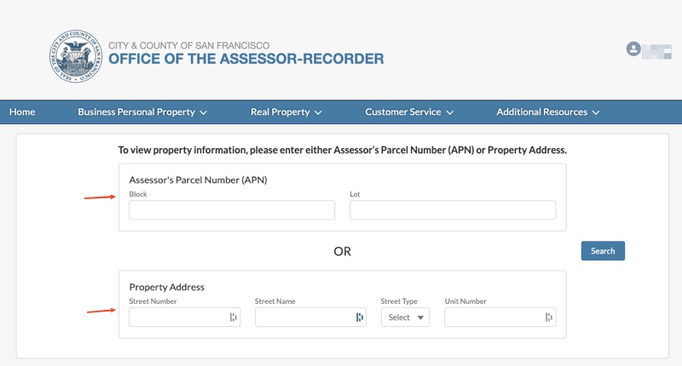Screen dimensions: 682x366
Task: Open the user account profile icon
Action: tap(633, 49)
